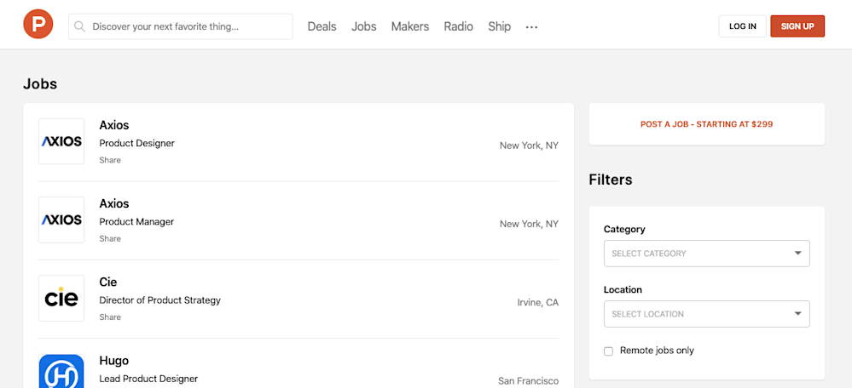Click the Product Hunt logo icon

click(x=38, y=26)
